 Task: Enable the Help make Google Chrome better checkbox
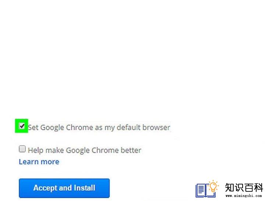coord(22,149)
